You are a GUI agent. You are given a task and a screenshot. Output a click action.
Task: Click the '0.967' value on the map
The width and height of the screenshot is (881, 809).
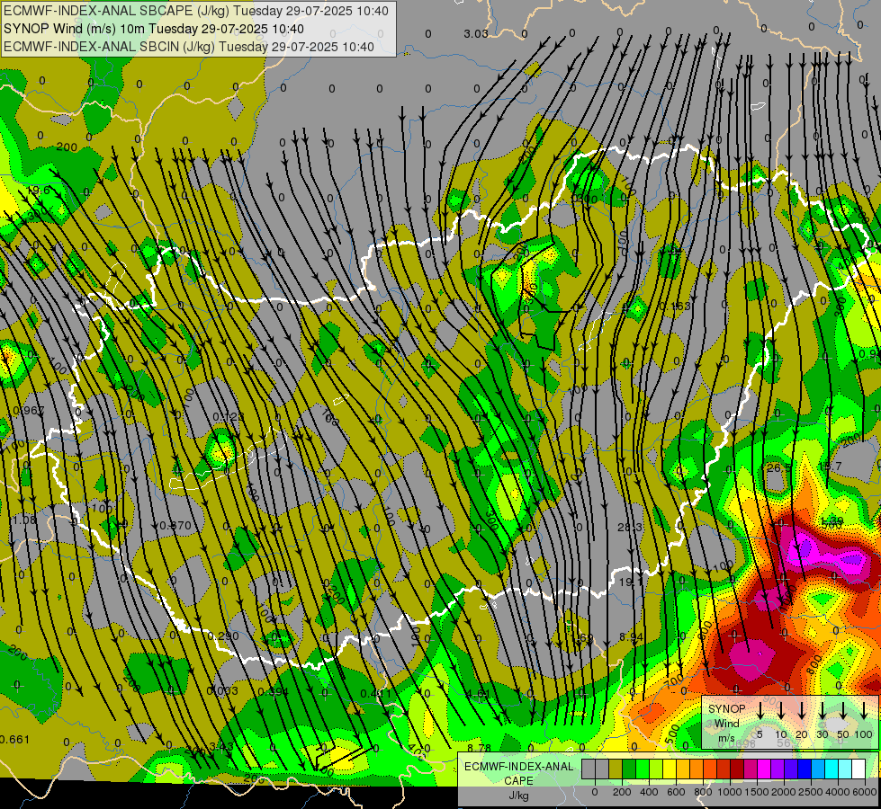[x=29, y=411]
